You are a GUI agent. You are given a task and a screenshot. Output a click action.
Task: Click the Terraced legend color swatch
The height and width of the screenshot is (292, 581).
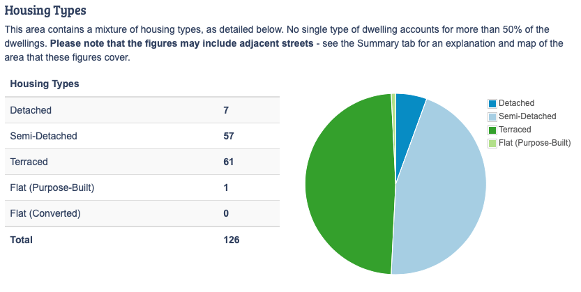492,130
